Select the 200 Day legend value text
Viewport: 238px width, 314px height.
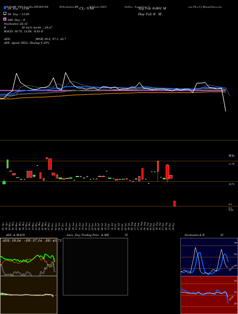coord(16,20)
